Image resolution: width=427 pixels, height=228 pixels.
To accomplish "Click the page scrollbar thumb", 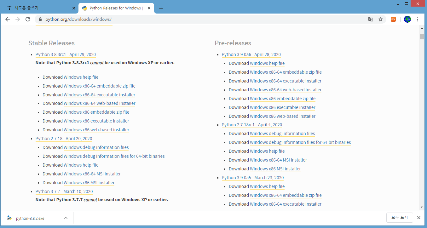I will 422,37.
